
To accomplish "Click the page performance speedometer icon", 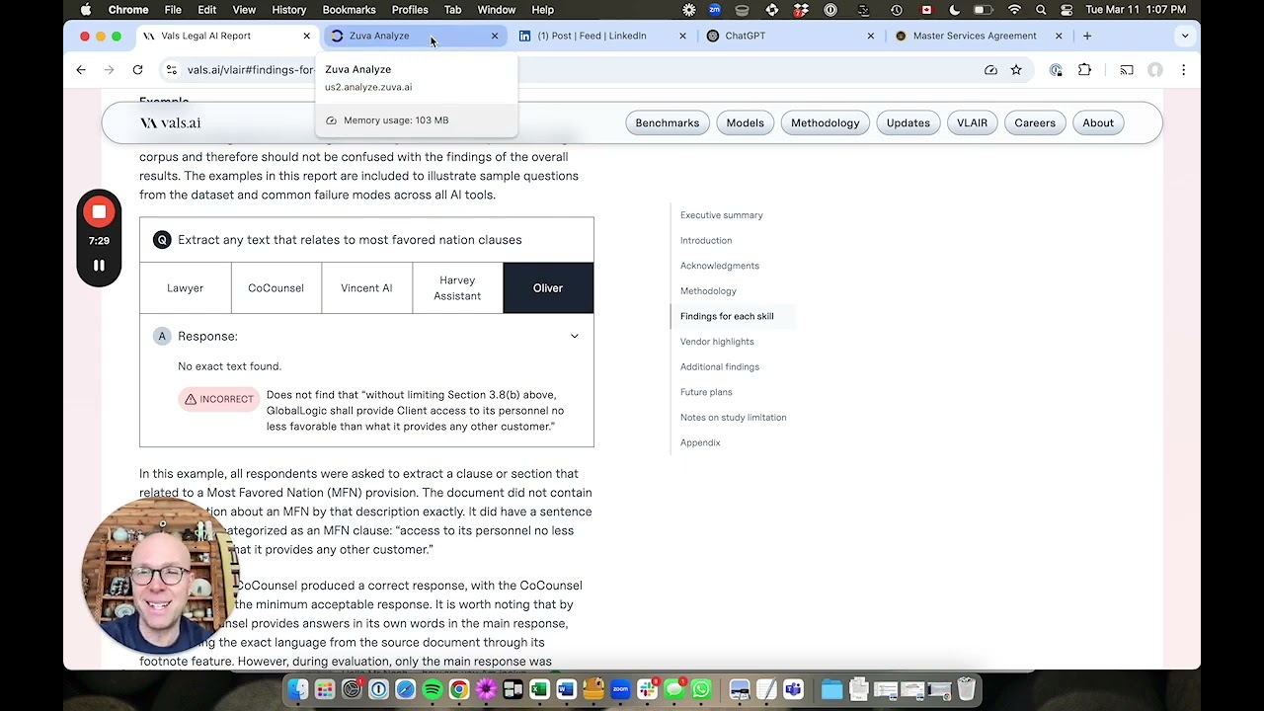I will pos(990,70).
